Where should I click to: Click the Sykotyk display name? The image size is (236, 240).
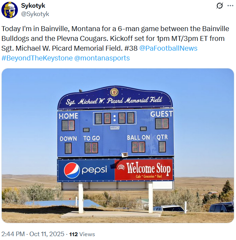[x=33, y=6]
